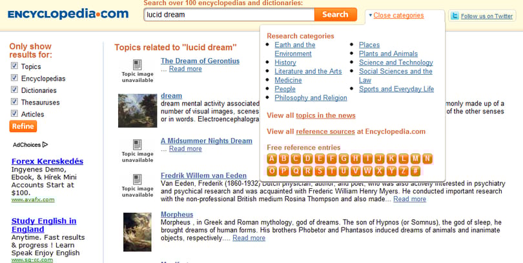
Task: Open free reference entries letter E
Action: coord(320,159)
